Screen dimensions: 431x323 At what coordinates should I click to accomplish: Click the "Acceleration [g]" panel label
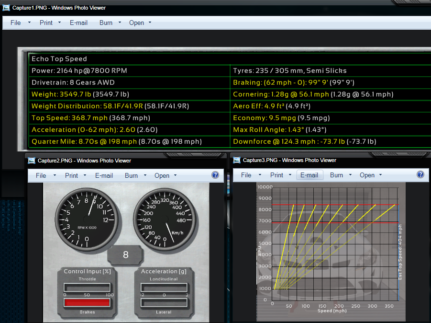164,271
